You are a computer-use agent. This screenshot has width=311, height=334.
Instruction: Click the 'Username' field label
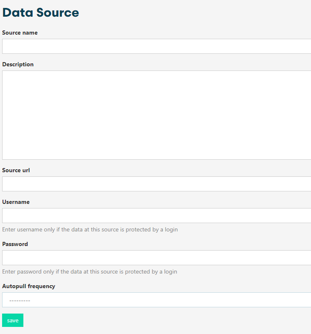coord(16,202)
